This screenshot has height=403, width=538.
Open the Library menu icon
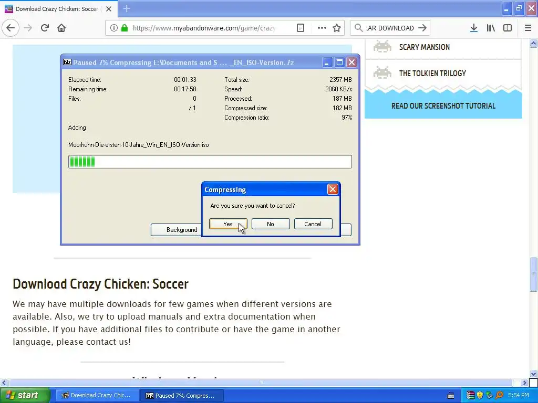(x=491, y=28)
